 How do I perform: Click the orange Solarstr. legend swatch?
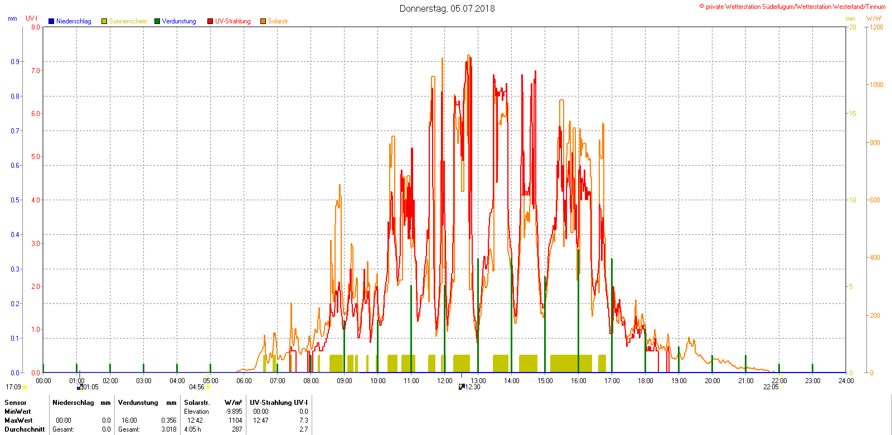pos(263,21)
